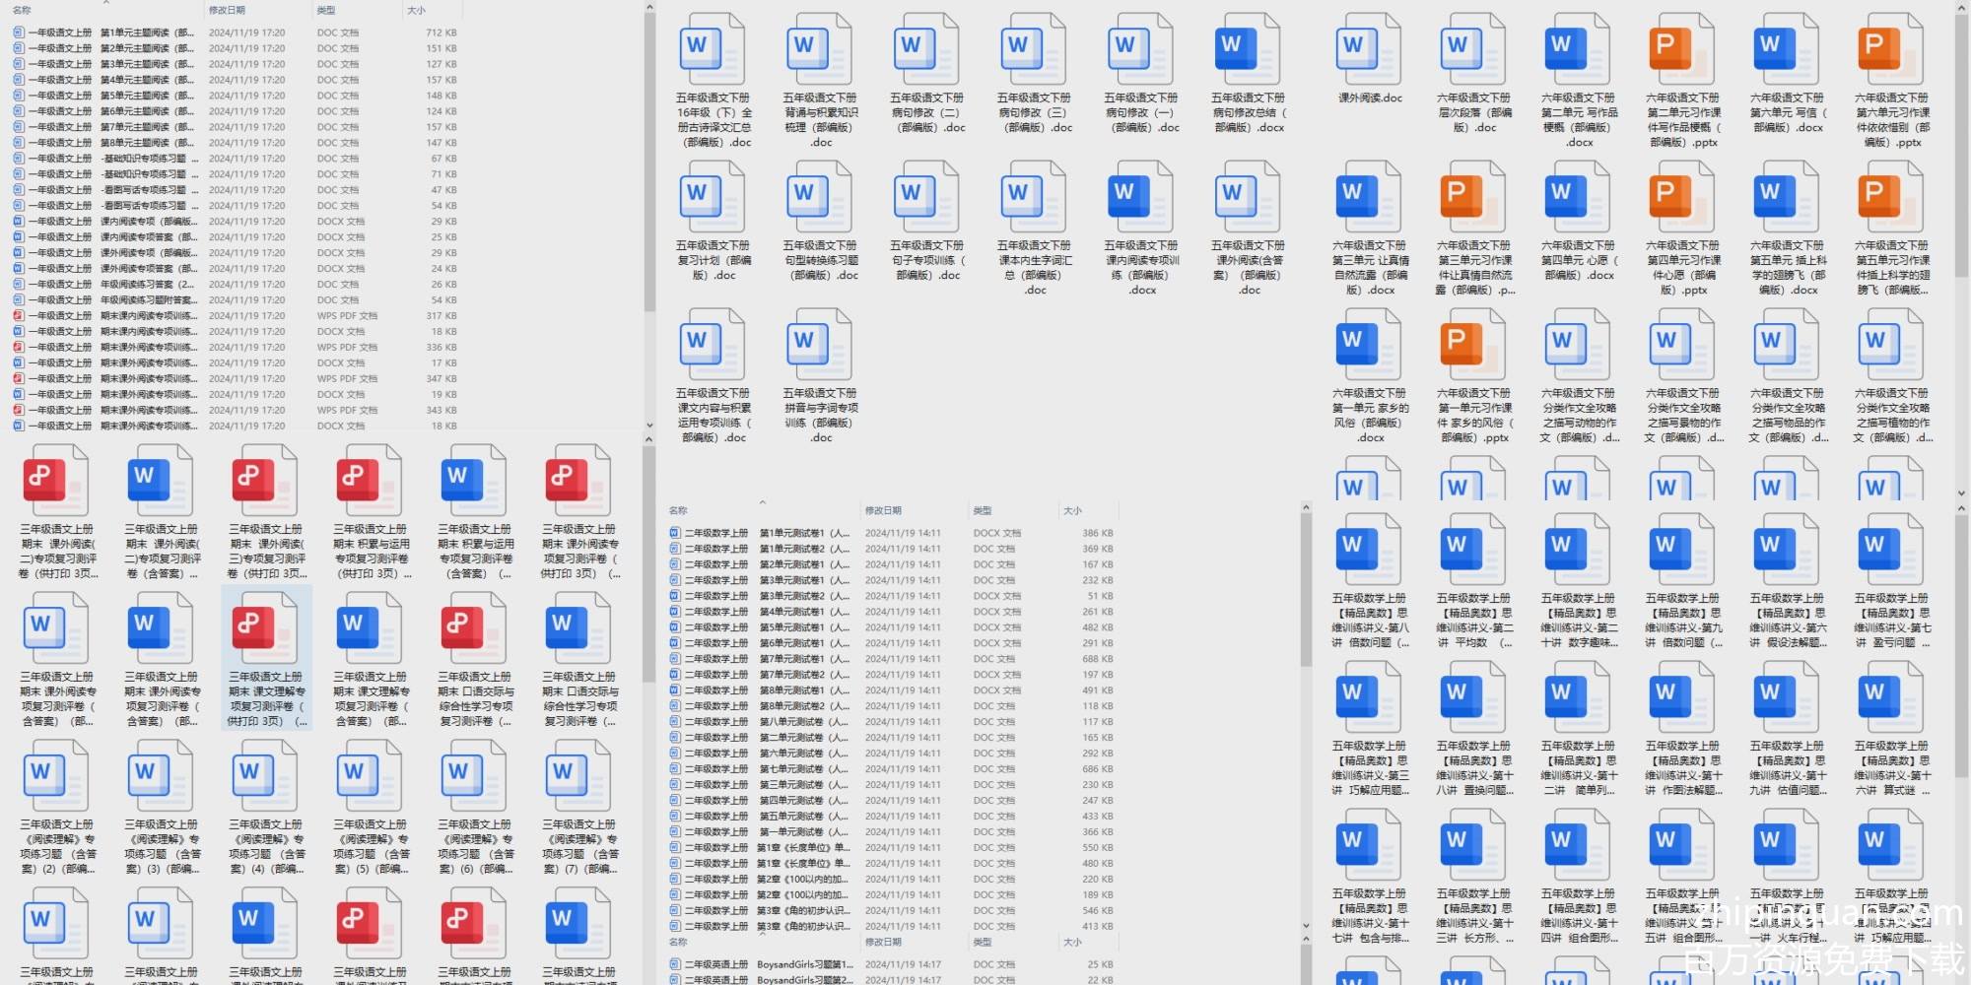Open the 课外阅读.doc Word file icon
This screenshot has width=1971, height=985.
(1369, 49)
